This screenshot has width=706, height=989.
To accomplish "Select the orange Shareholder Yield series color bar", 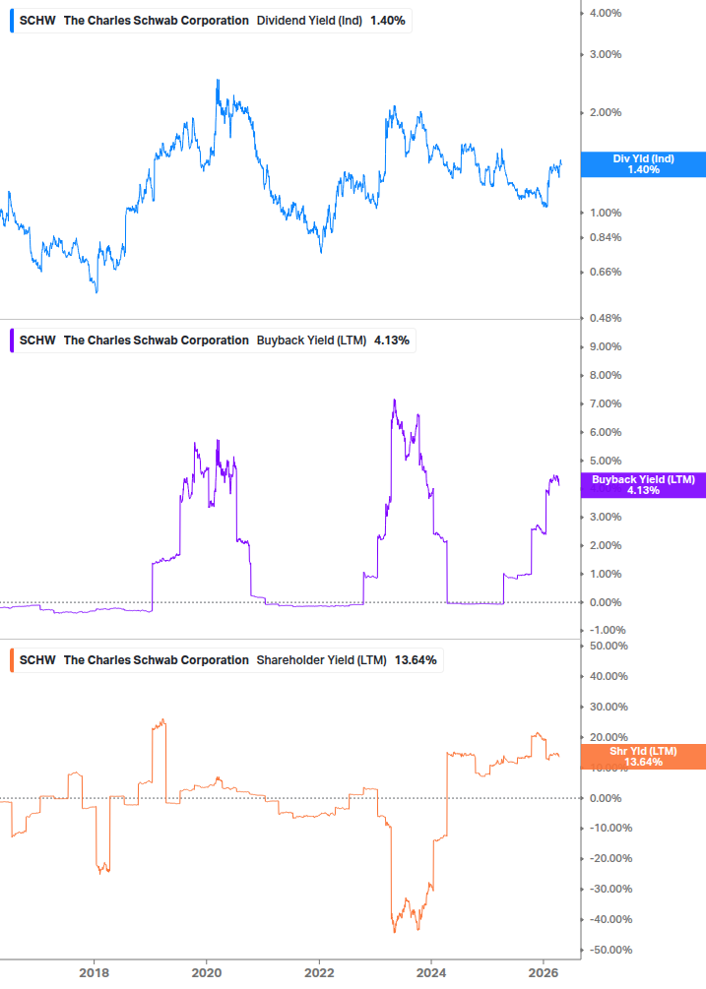I will [x=12, y=660].
